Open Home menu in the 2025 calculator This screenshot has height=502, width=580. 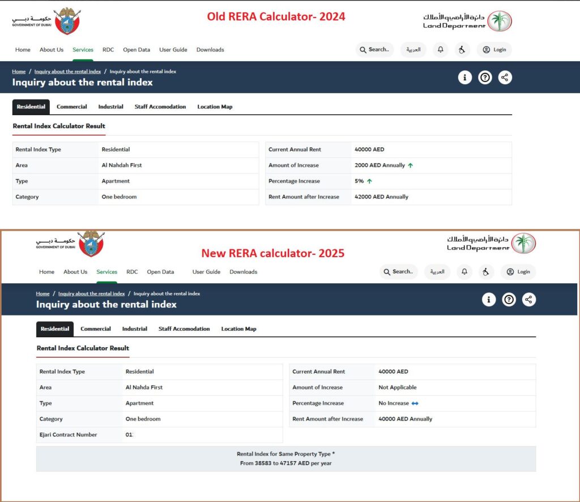click(x=46, y=272)
